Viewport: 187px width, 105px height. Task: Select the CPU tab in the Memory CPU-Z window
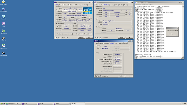(x=97, y=43)
